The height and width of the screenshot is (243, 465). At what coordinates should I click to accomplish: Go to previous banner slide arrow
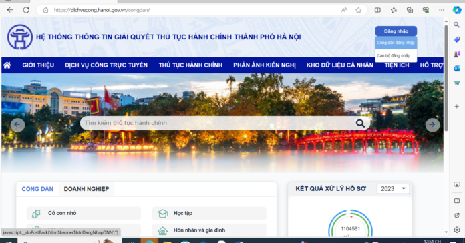tap(17, 124)
